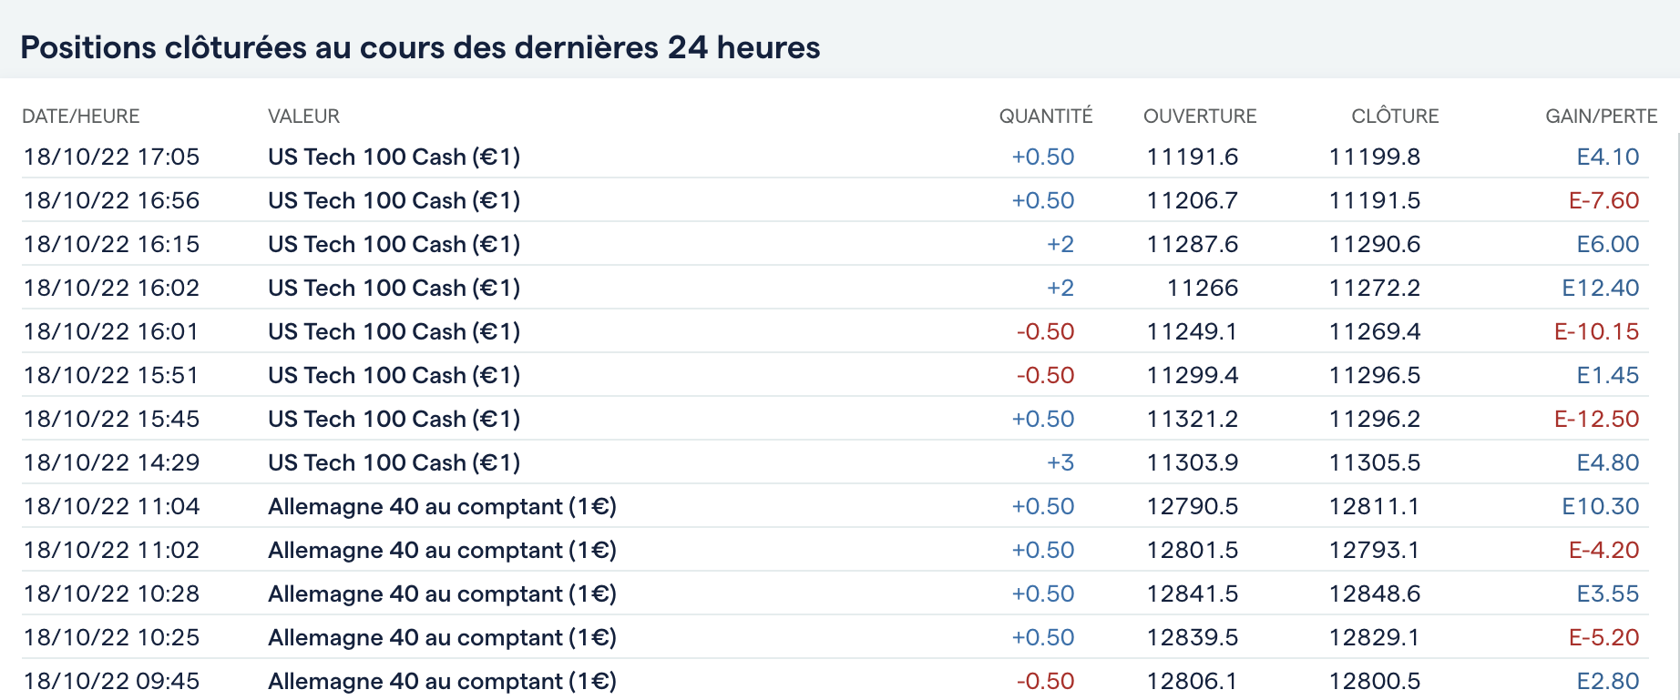Select the 11299.4 opening price

pos(1192,375)
